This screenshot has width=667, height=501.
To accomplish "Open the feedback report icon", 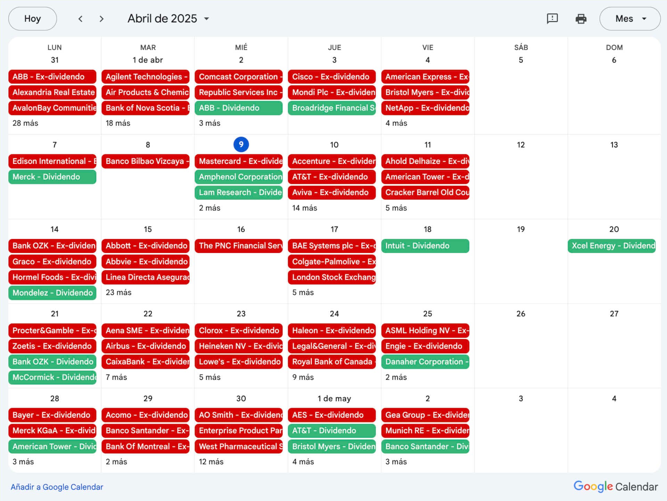I will coord(552,19).
